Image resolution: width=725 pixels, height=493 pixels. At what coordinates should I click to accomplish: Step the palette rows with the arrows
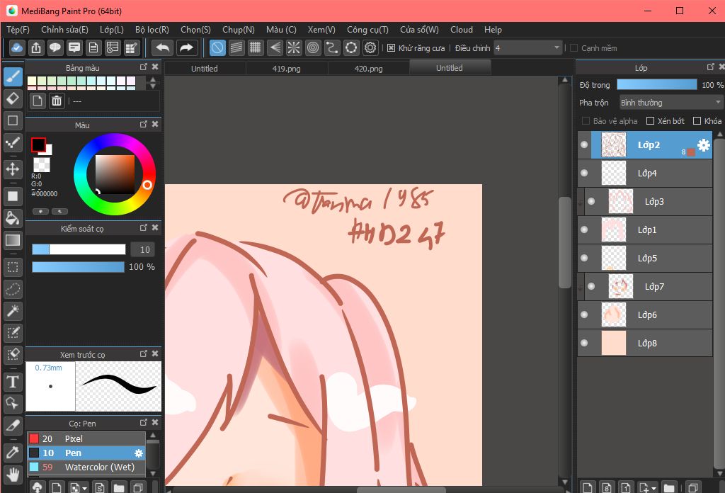(153, 83)
